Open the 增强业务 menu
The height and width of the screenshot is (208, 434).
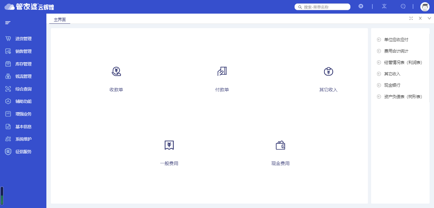(x=23, y=114)
